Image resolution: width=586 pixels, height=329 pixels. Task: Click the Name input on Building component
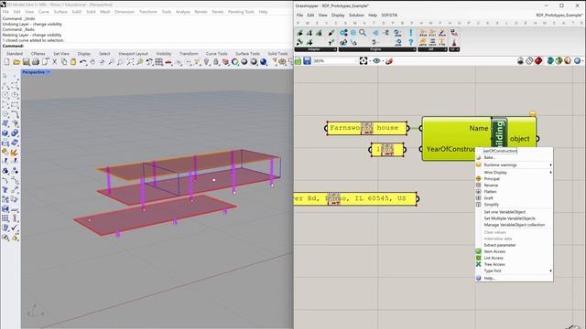[479, 128]
